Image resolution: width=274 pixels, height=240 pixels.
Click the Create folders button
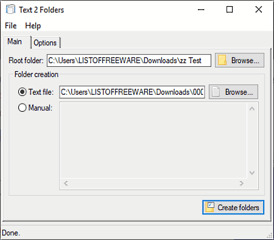pos(233,207)
